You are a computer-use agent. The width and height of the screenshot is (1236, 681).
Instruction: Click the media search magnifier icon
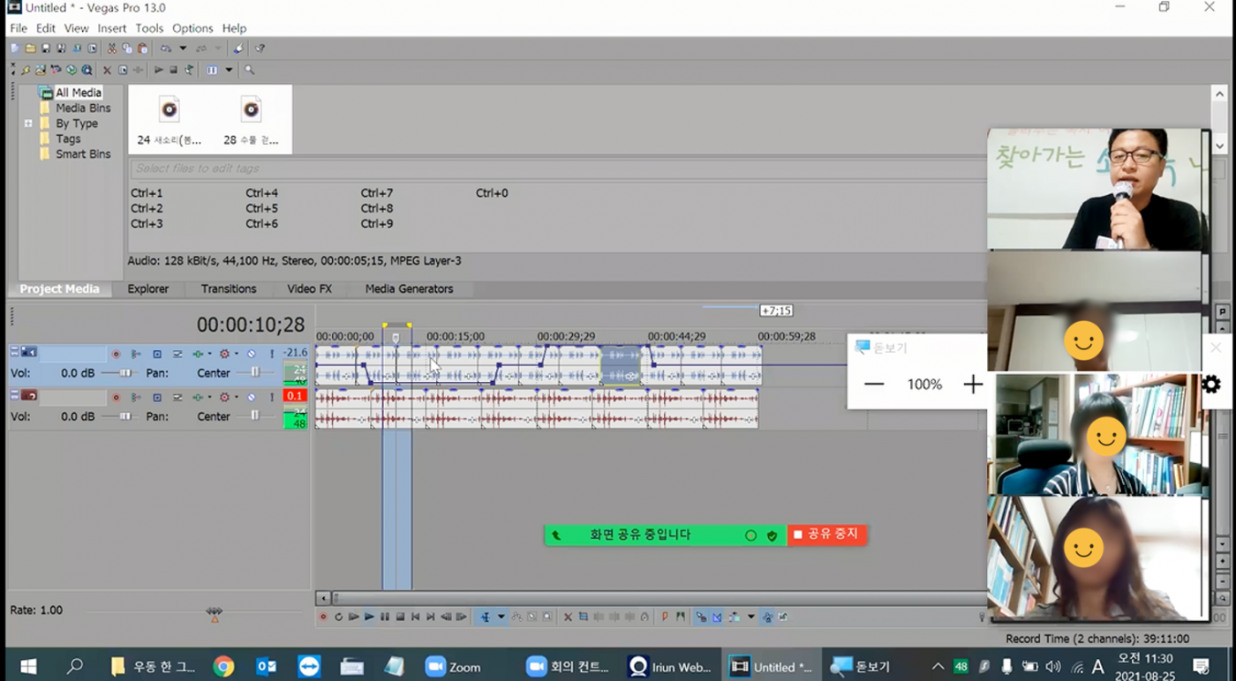click(x=250, y=70)
